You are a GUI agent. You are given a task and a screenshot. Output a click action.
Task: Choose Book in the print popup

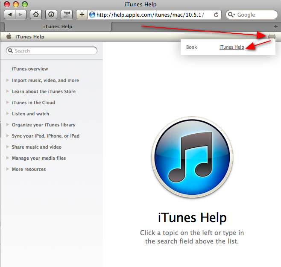pos(191,47)
